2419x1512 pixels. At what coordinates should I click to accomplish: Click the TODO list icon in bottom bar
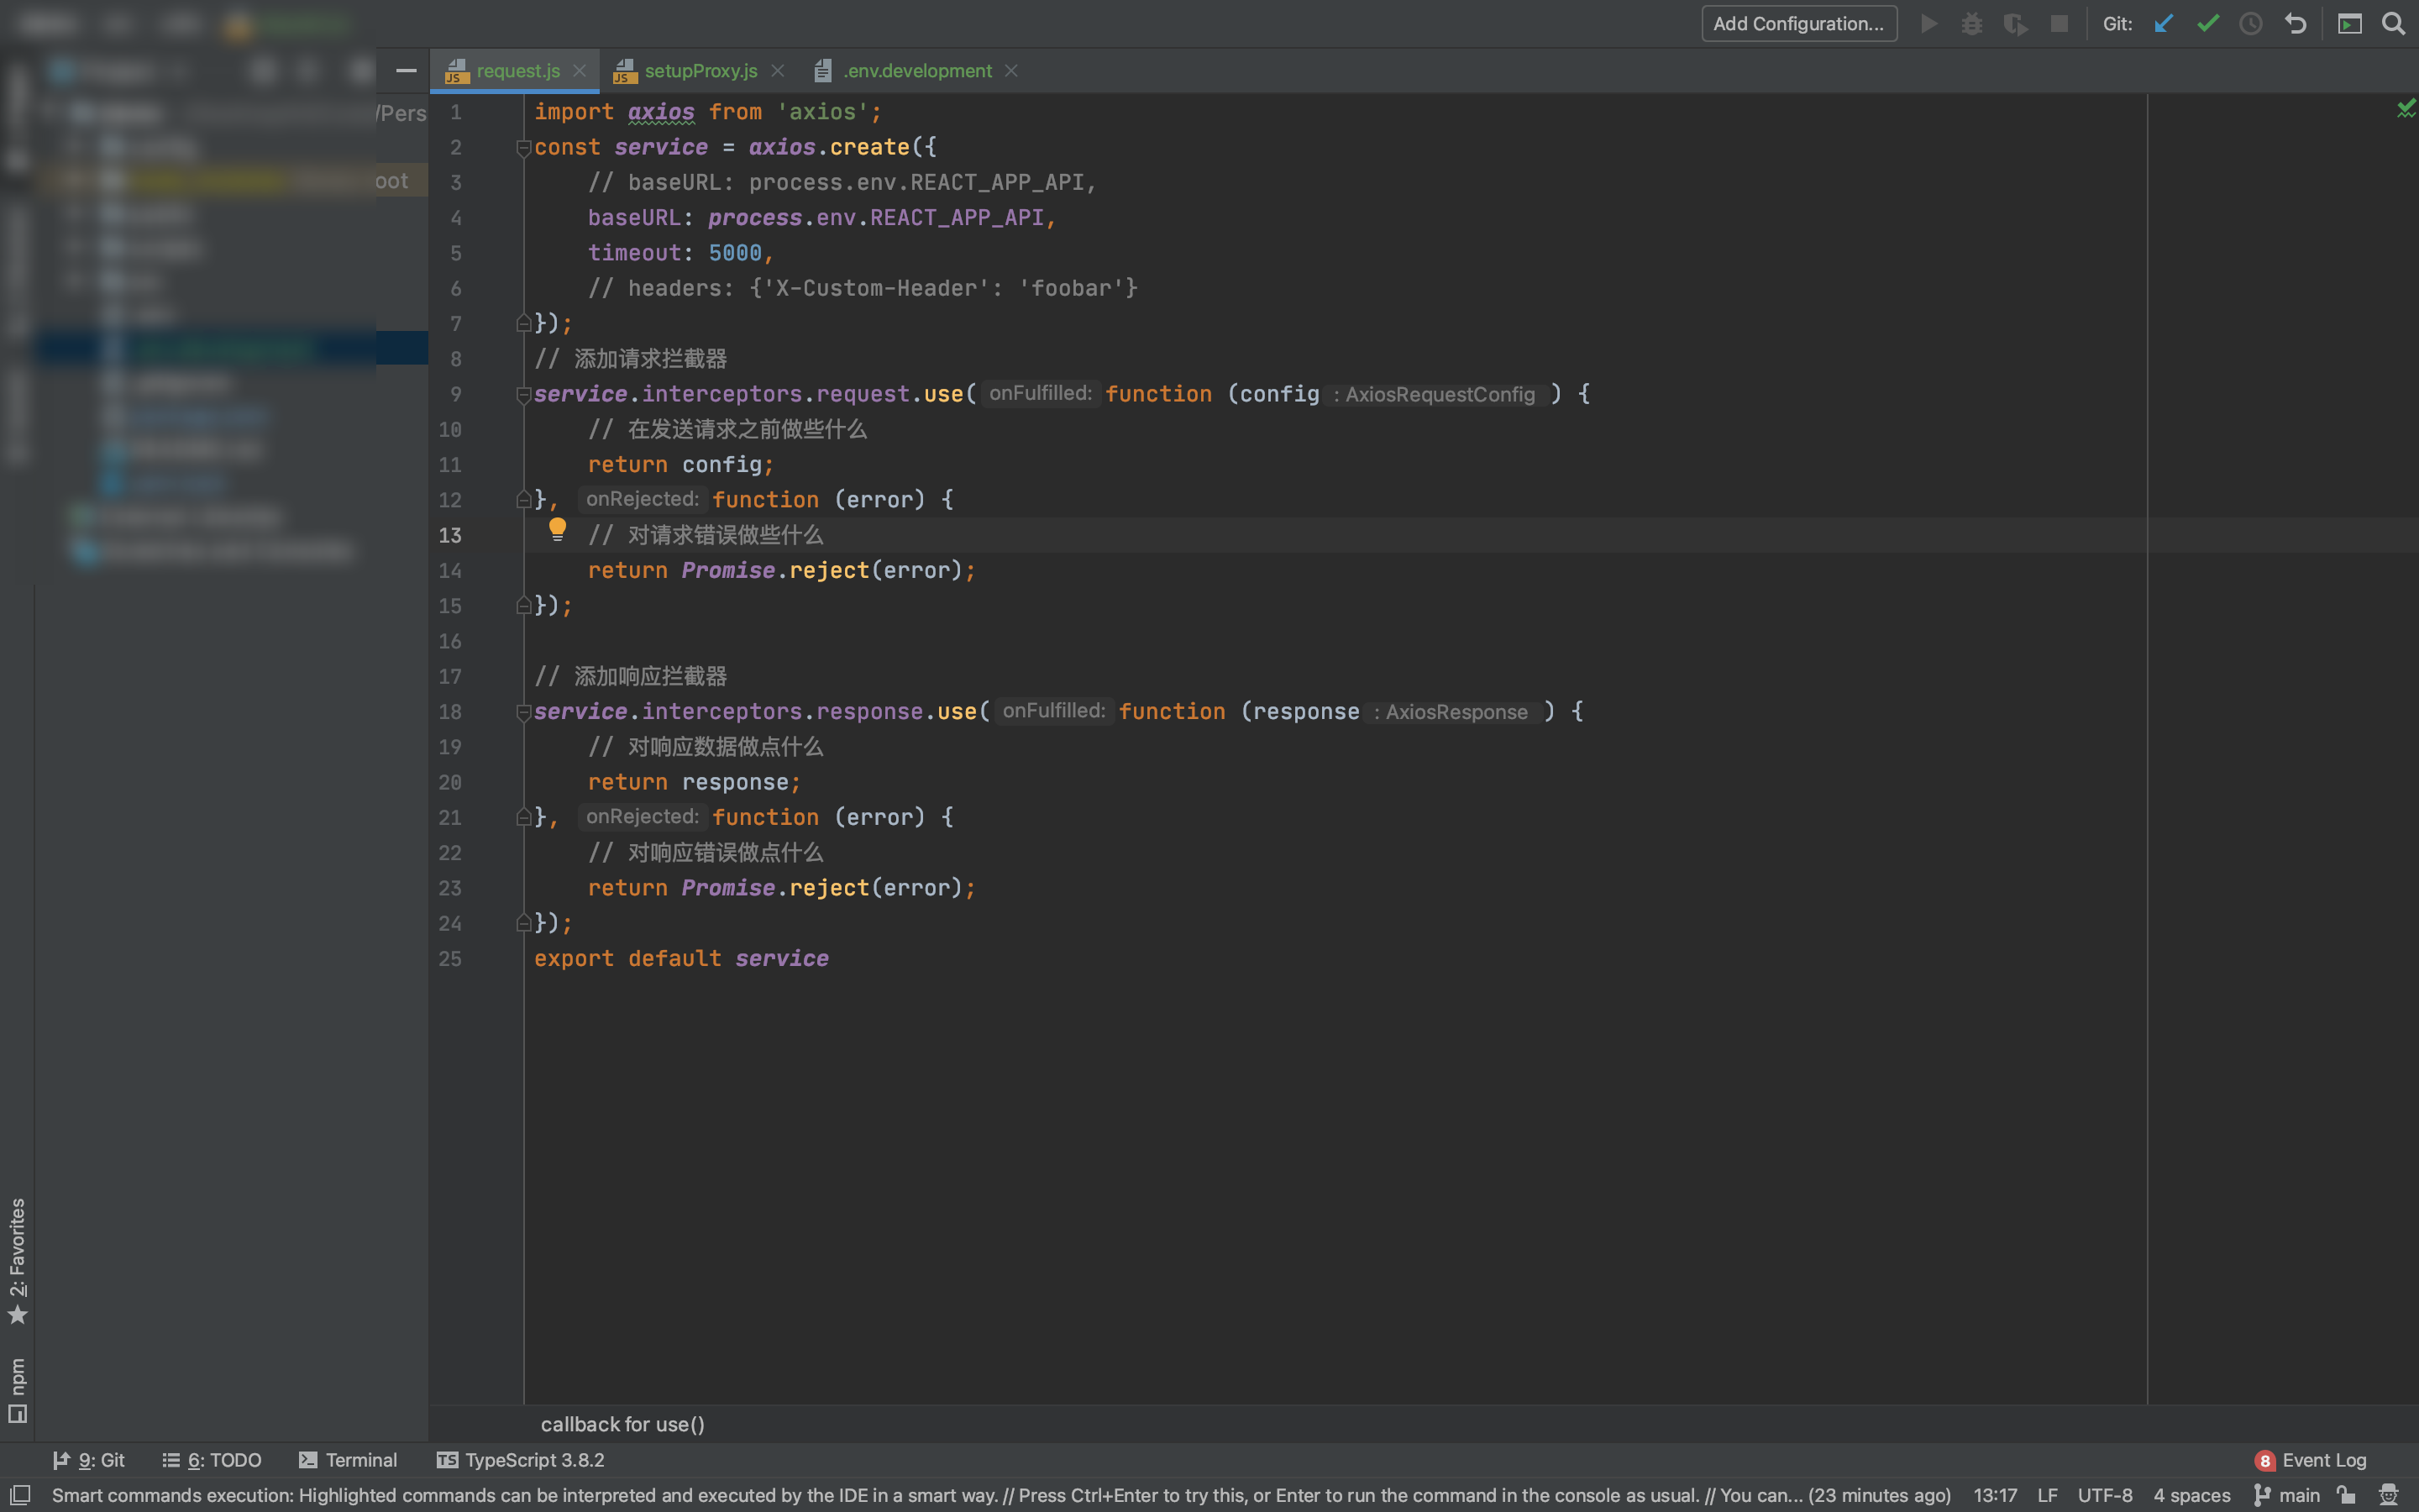(171, 1460)
